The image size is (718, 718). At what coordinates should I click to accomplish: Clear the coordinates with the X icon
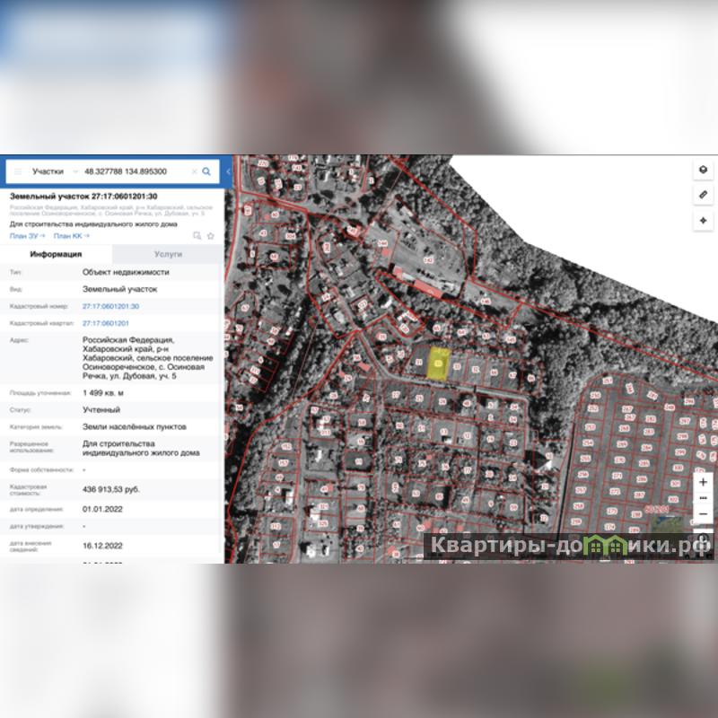pyautogui.click(x=194, y=171)
